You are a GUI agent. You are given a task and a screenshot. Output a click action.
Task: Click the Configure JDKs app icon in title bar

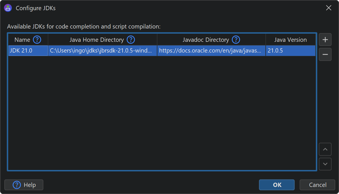tap(8, 8)
